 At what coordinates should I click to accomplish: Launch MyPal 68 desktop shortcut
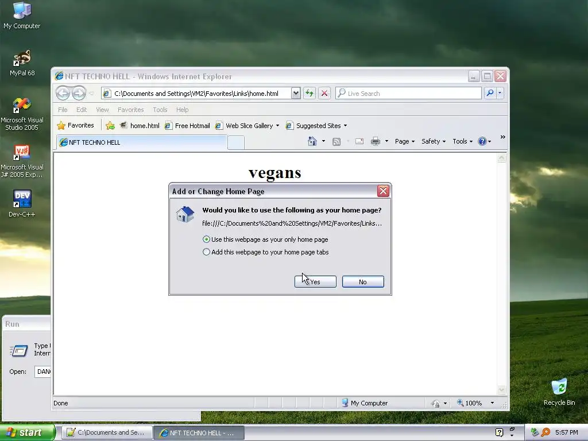(x=22, y=63)
